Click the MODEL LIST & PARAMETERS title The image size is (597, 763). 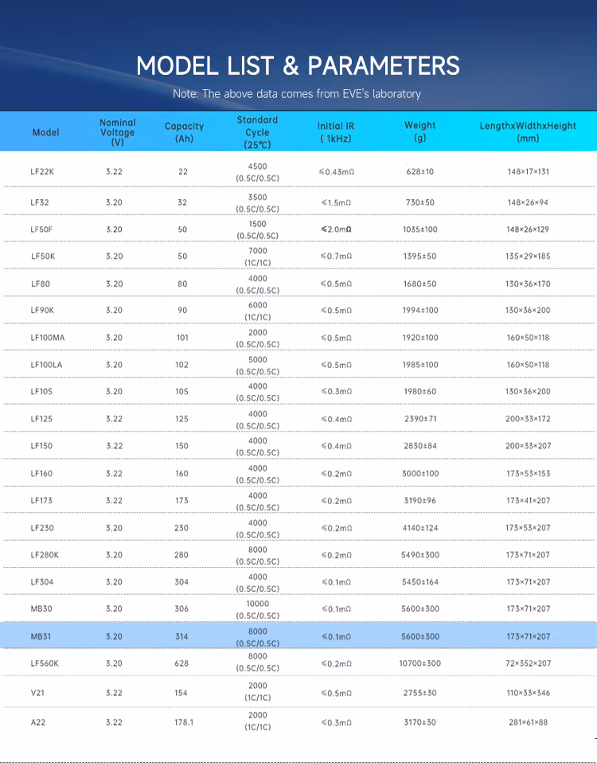coord(298,65)
